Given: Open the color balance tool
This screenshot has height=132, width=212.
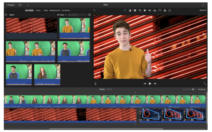Looking at the screenshot, I should 130,10.
